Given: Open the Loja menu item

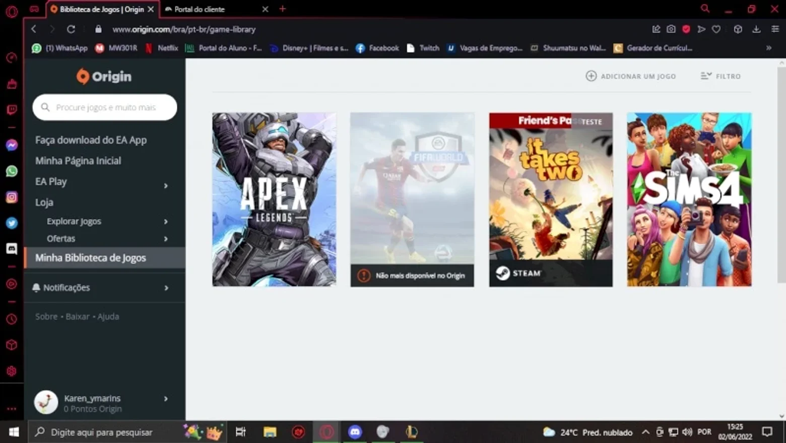Looking at the screenshot, I should click(44, 202).
